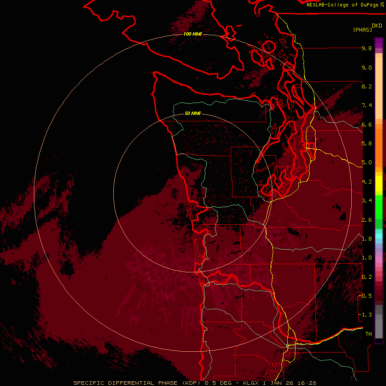Screen dimensions: 386x386
Task: Pick the pink swatch near 1.0
Action: [x=379, y=260]
